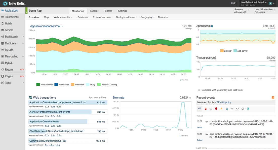Open Tools in the sidebar

coord(8,83)
